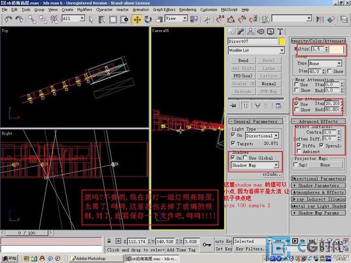This screenshot has width=351, height=263.
Task: Switch to the Modify command panel
Action: (241, 32)
